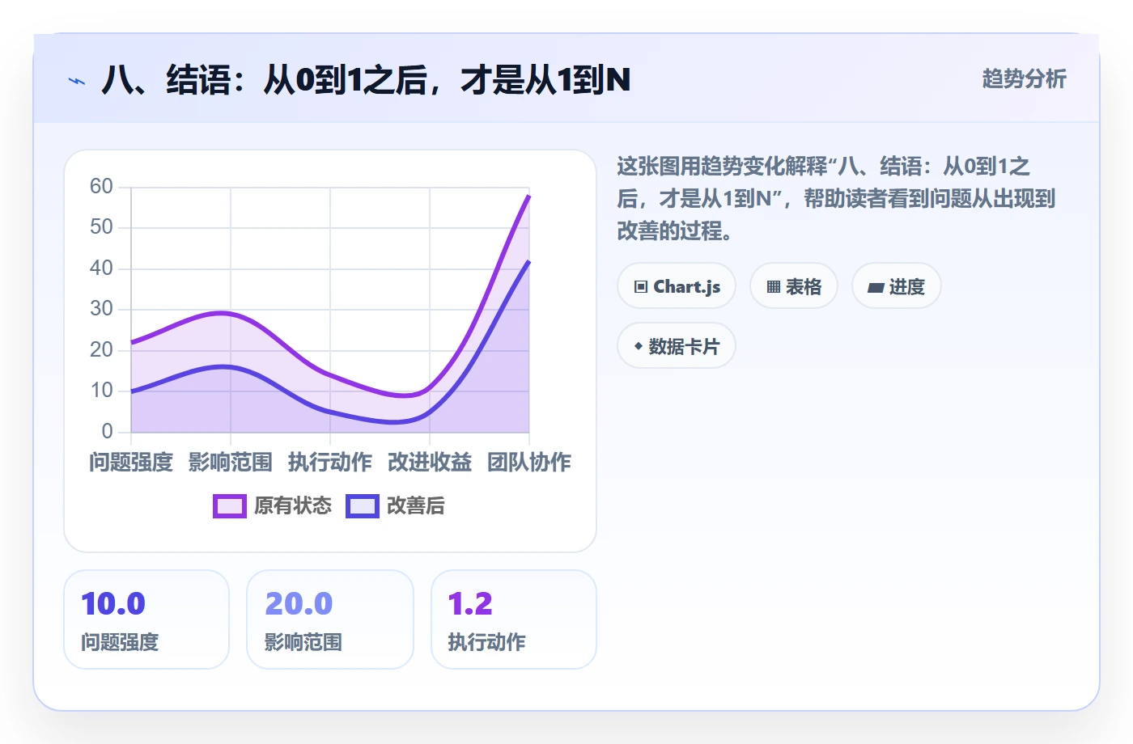Screen dimensions: 1133x744
Task: Open the 20.0 影响范围 stat card
Action: (330, 619)
